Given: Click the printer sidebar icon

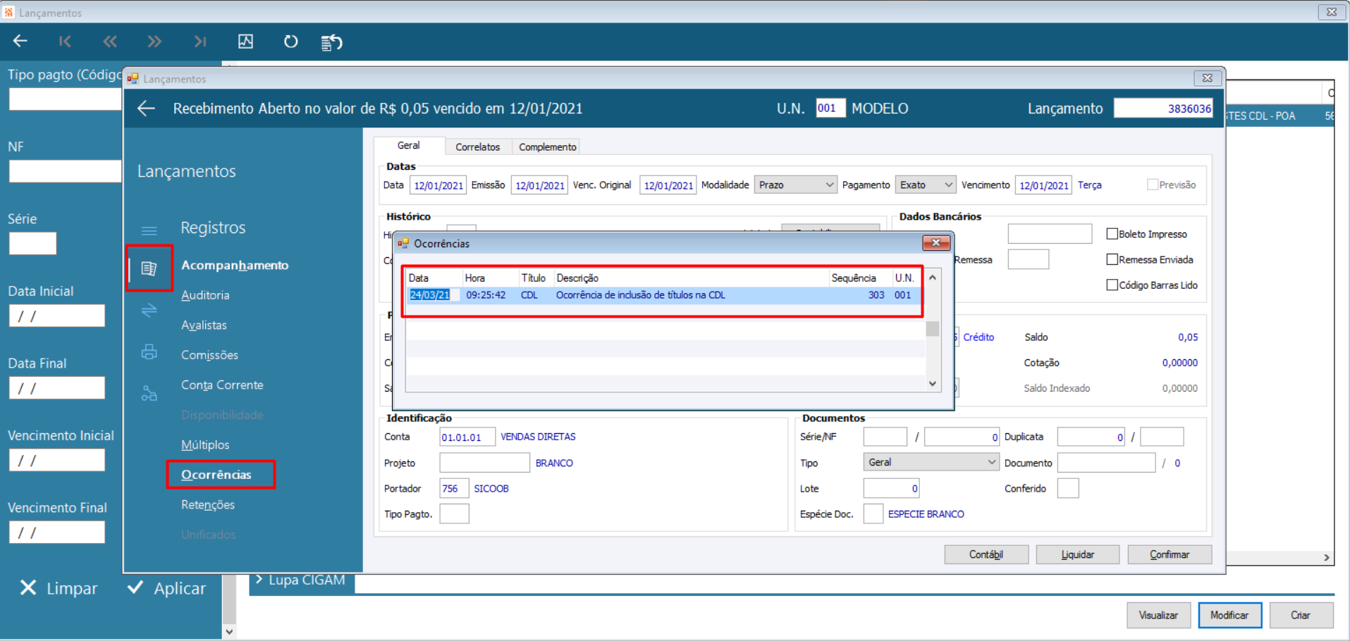Looking at the screenshot, I should (x=149, y=351).
